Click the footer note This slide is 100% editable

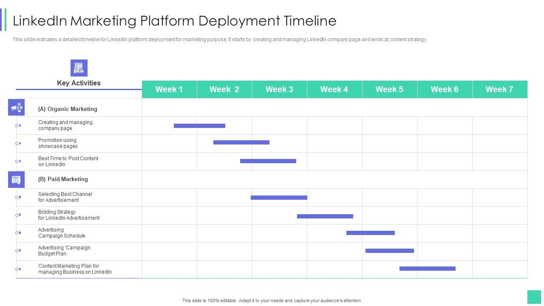(x=272, y=300)
